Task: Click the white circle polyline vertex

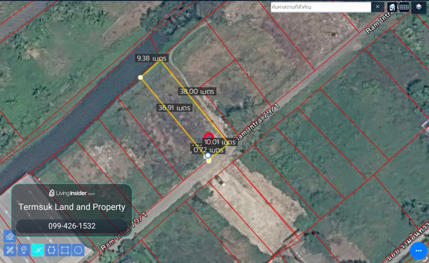Action: 208,155
